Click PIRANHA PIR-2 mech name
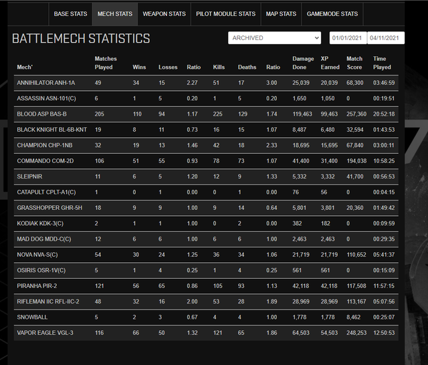Viewport: 428px width, 365px height. tap(37, 286)
